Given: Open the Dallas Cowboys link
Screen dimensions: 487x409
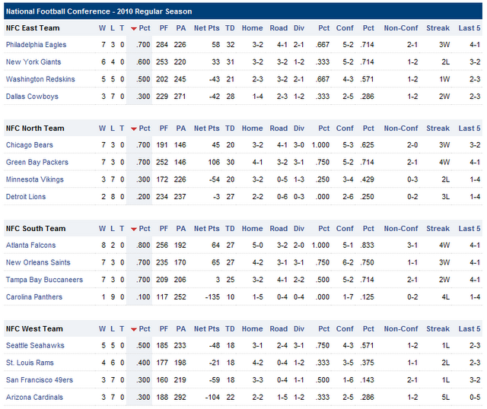Looking at the screenshot, I should click(32, 97).
